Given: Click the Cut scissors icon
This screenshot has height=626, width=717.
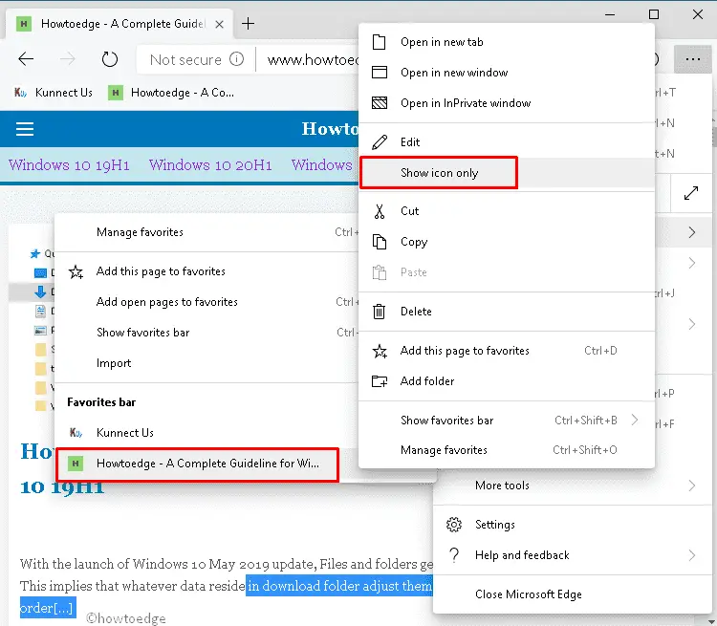Looking at the screenshot, I should pyautogui.click(x=380, y=211).
